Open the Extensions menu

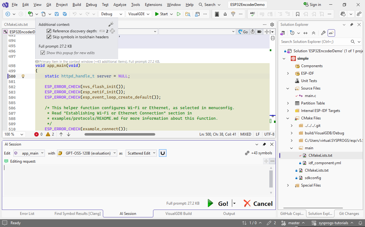coord(153,5)
